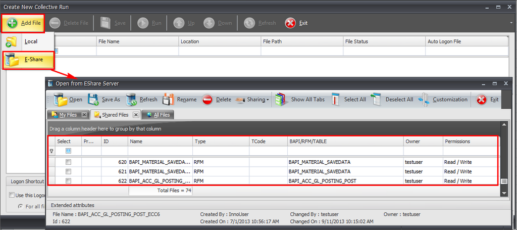The width and height of the screenshot is (517, 230).
Task: Sort by the Owner column header
Action: (x=422, y=142)
